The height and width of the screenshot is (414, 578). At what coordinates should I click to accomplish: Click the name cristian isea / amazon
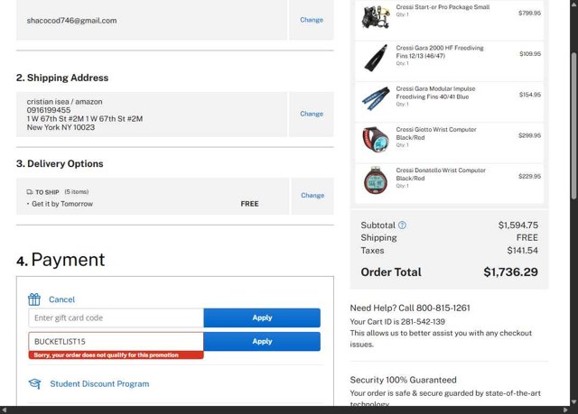(x=64, y=102)
